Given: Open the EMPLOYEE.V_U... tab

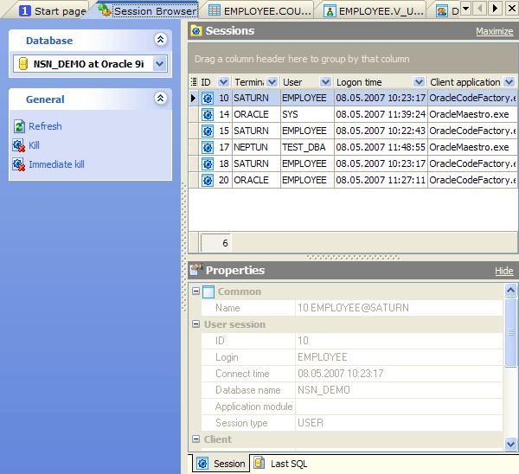Looking at the screenshot, I should point(373,10).
